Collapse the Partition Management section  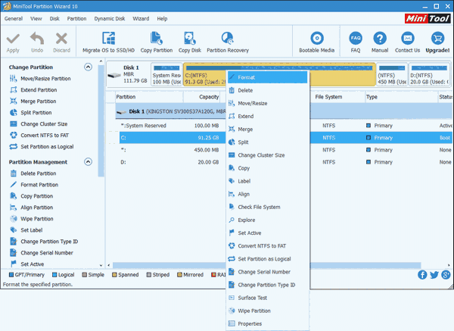[88, 162]
